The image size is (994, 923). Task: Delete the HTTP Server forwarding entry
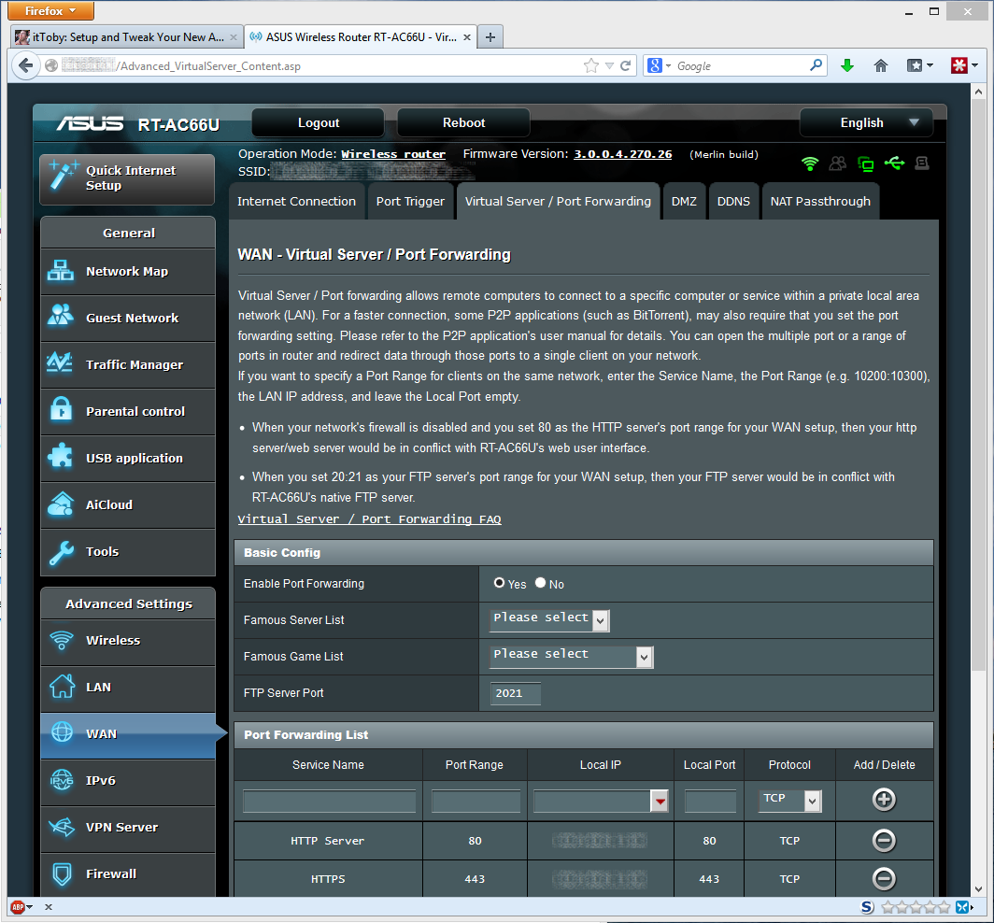tap(884, 841)
